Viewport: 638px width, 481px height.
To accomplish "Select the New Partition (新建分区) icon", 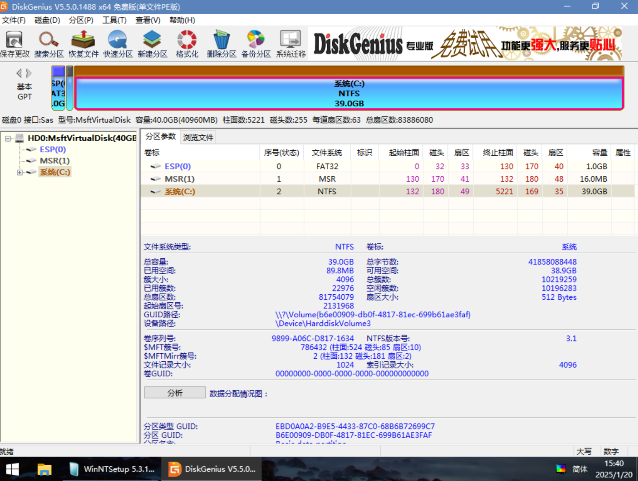I will [152, 44].
